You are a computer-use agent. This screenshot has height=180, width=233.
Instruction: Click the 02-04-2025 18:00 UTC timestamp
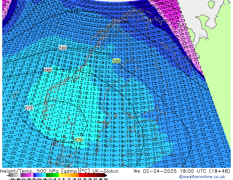tap(175, 171)
